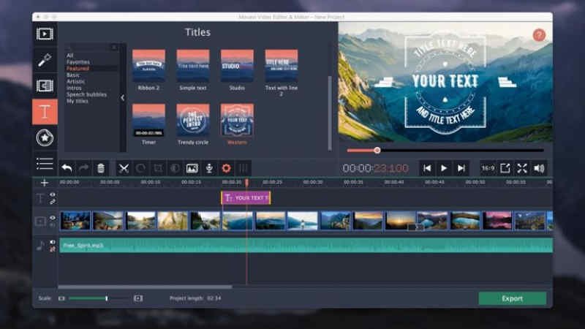The width and height of the screenshot is (585, 329).
Task: Click the red playhead marker on ruler
Action: pyautogui.click(x=246, y=182)
